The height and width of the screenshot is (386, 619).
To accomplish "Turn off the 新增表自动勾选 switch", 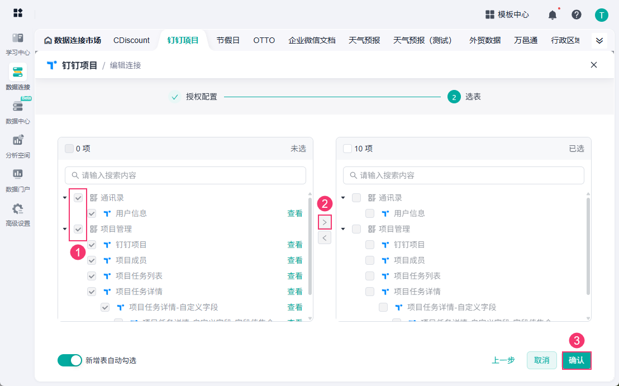I will (70, 360).
